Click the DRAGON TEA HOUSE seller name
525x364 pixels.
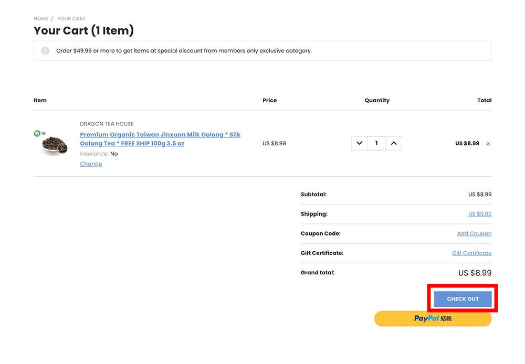click(107, 124)
